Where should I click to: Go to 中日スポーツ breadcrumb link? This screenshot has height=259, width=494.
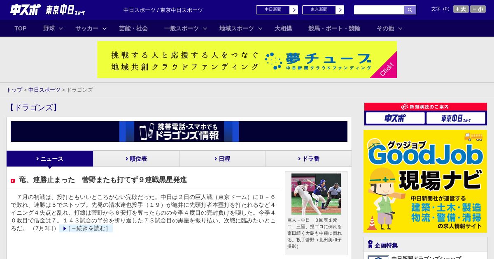pyautogui.click(x=44, y=90)
